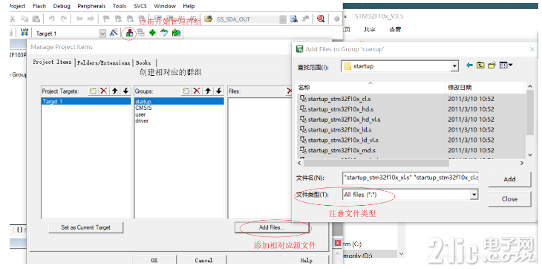Expand the Target 1 combo box arrow
The width and height of the screenshot is (542, 269).
[102, 33]
